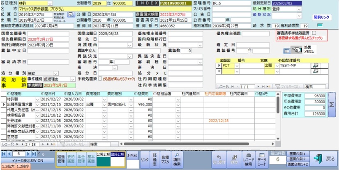Open 各種マスタ button
The width and height of the screenshot is (339, 170).
coord(166,160)
